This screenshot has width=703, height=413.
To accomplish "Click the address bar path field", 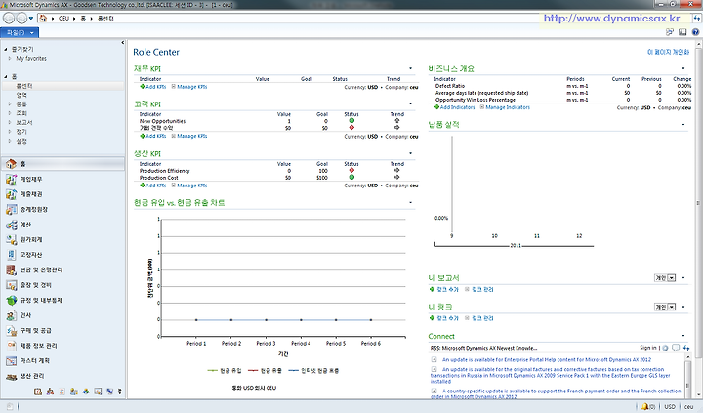I will [287, 19].
